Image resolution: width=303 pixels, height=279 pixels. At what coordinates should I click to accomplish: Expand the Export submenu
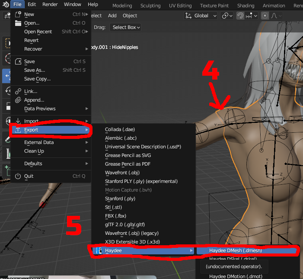click(x=51, y=130)
